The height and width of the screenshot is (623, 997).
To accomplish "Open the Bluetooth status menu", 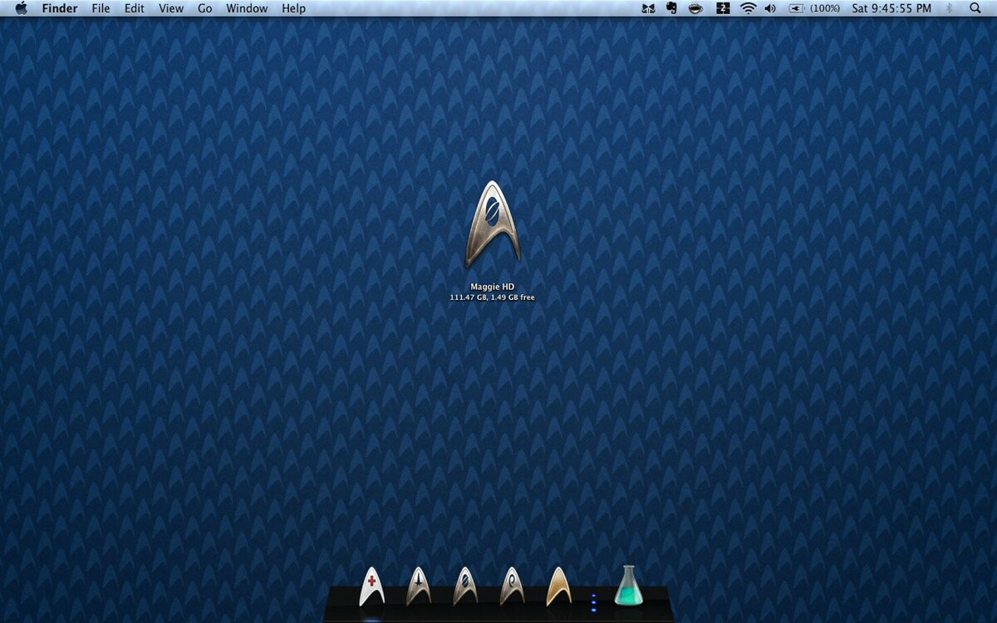I will [950, 8].
